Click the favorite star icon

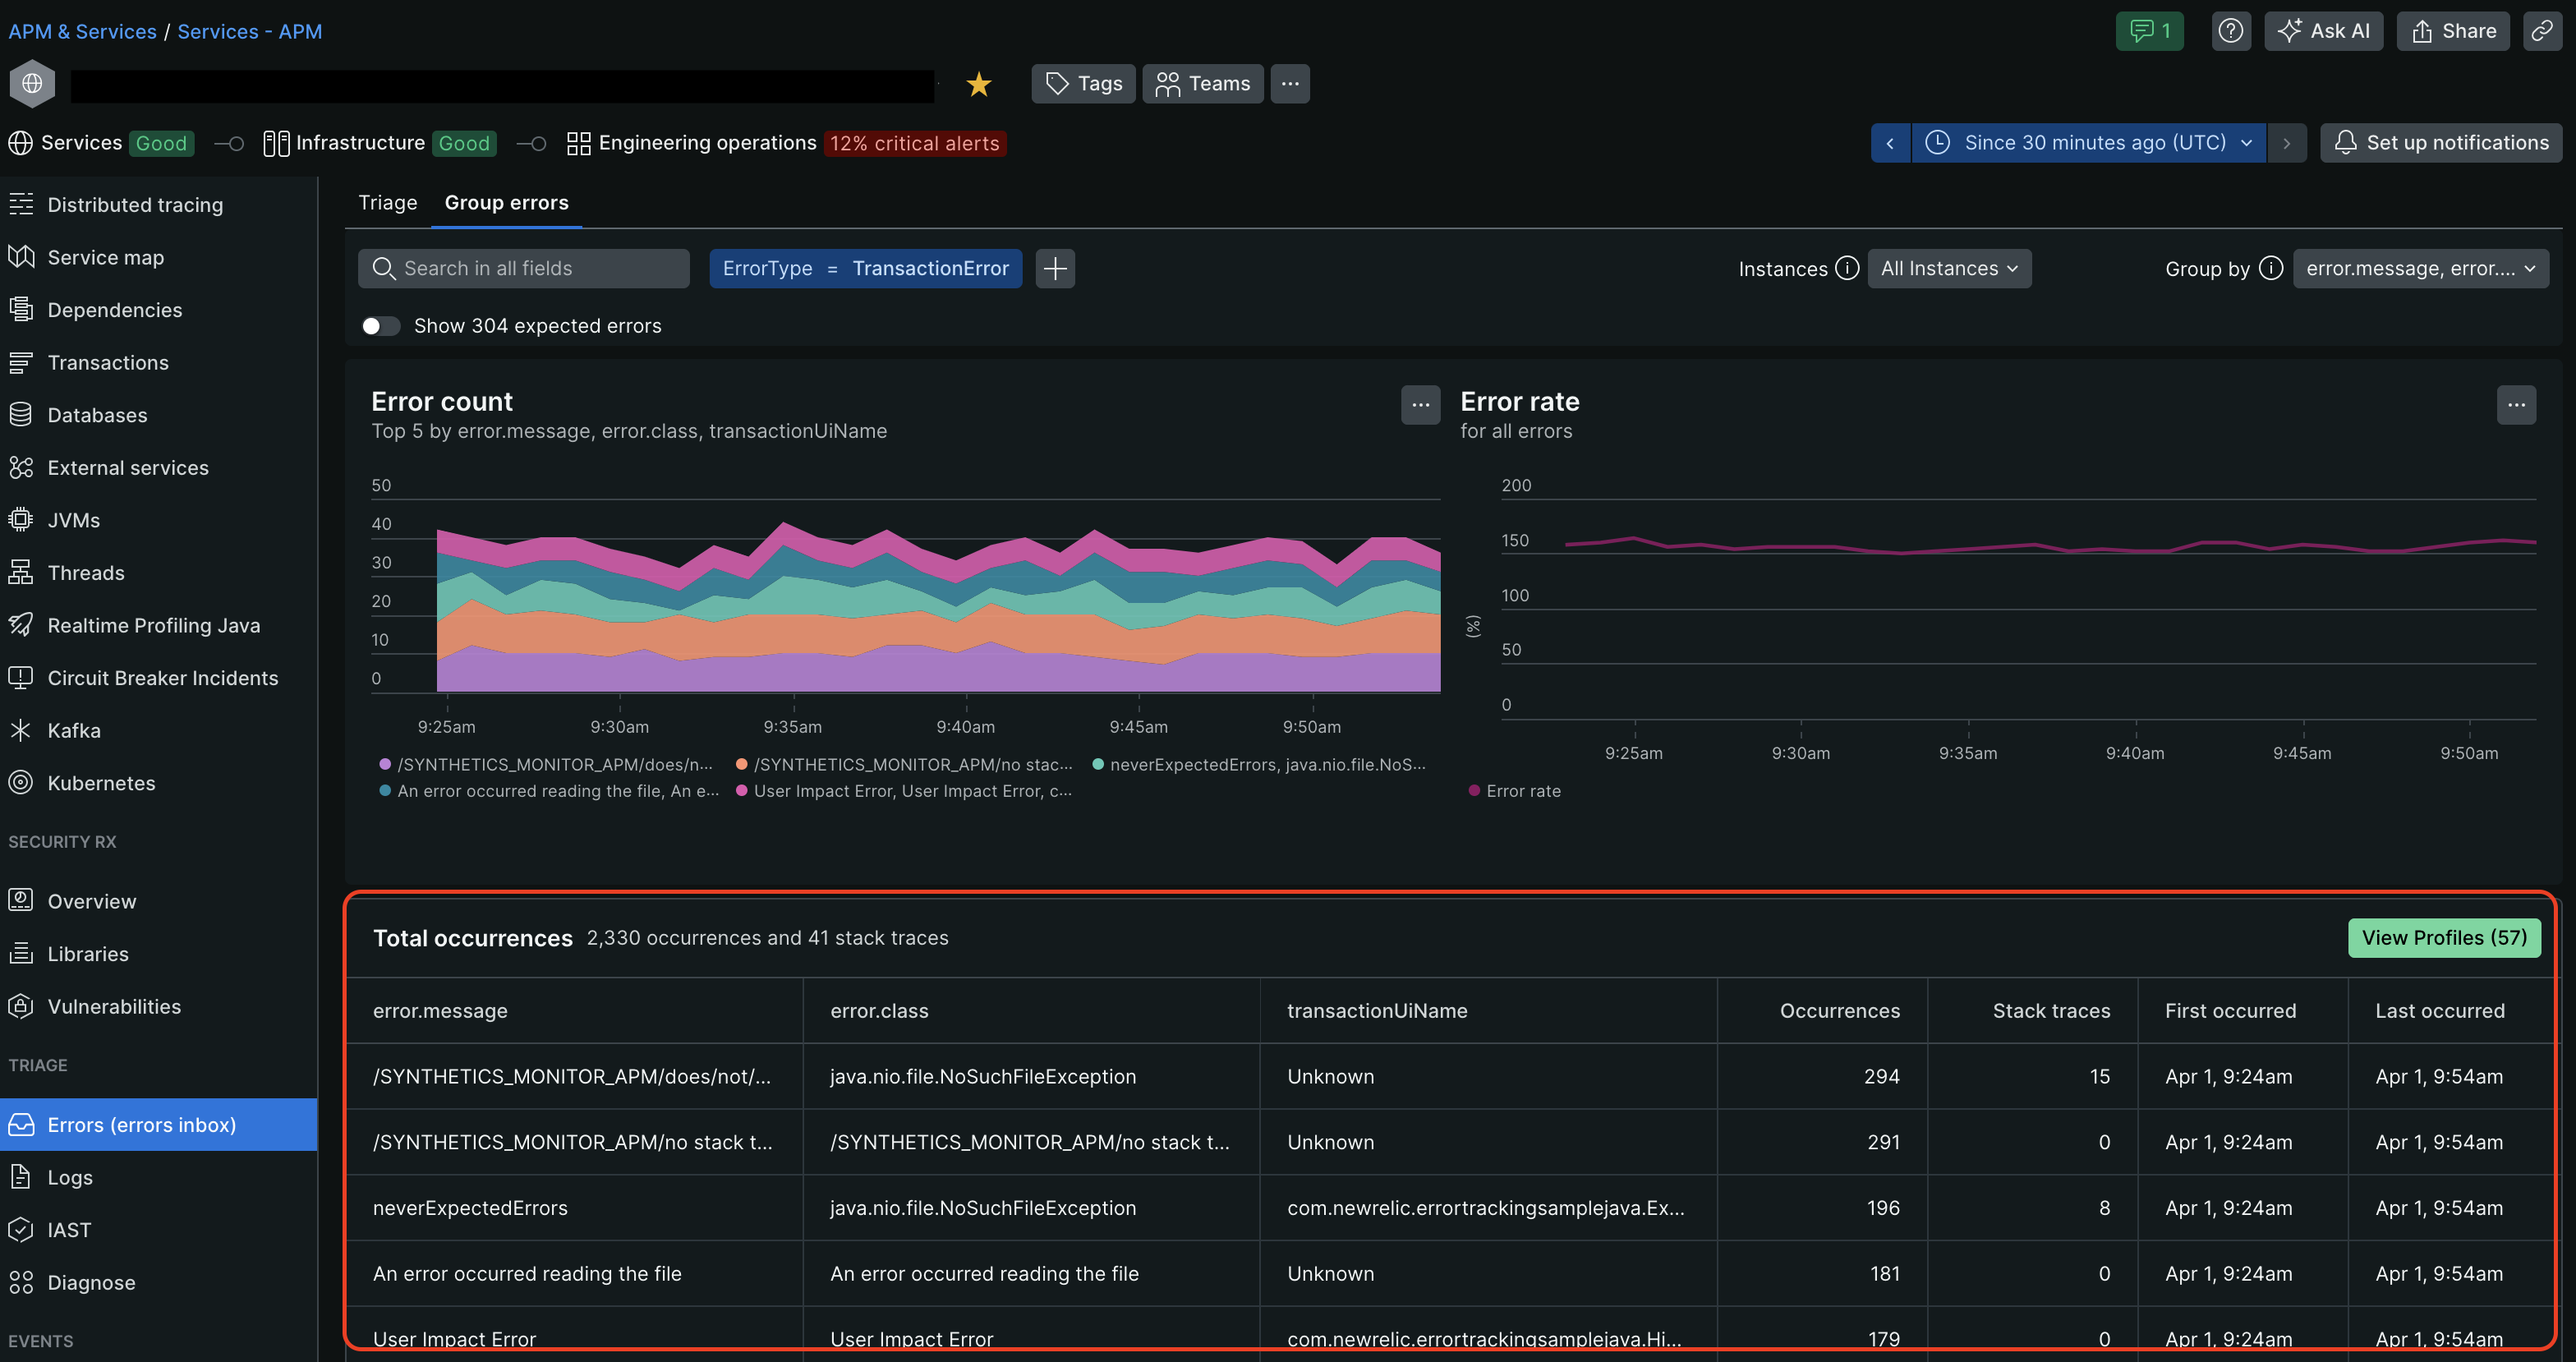tap(978, 84)
